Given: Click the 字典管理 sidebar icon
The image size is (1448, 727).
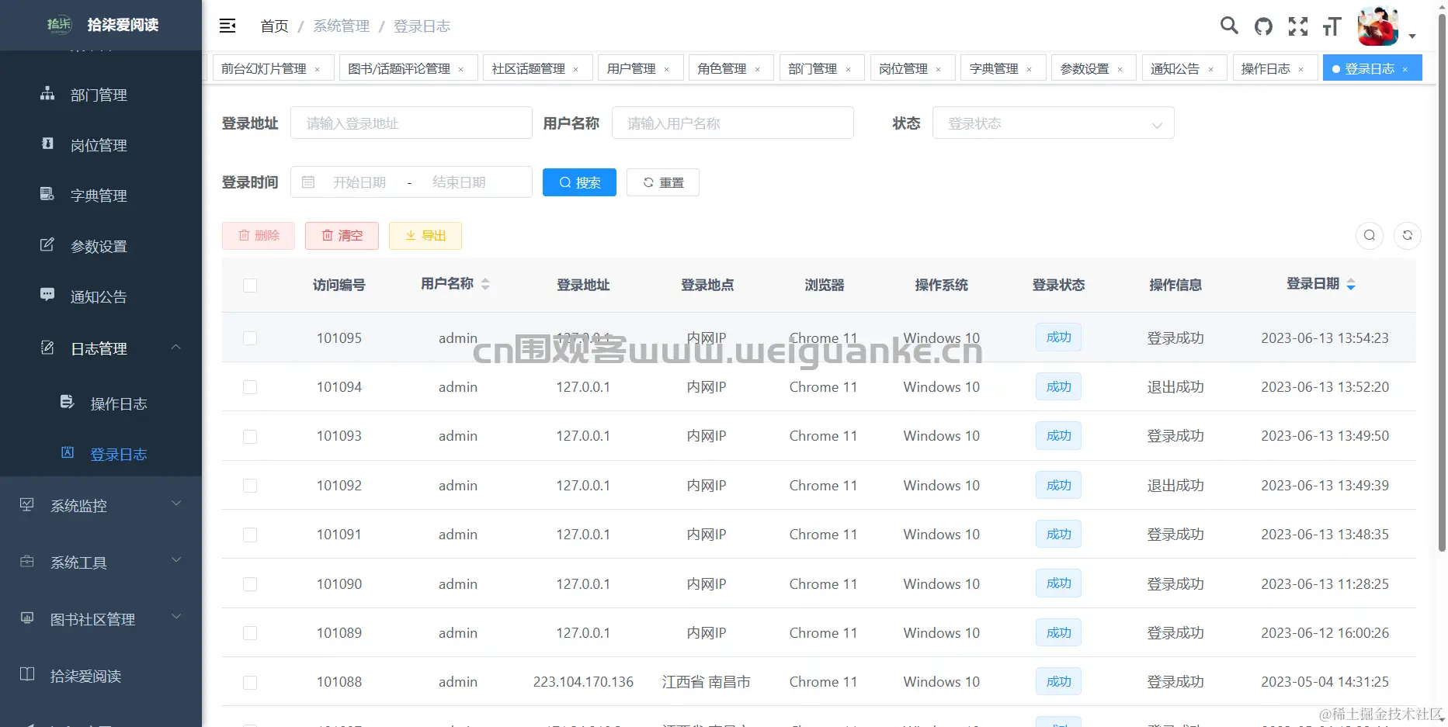Looking at the screenshot, I should point(47,195).
